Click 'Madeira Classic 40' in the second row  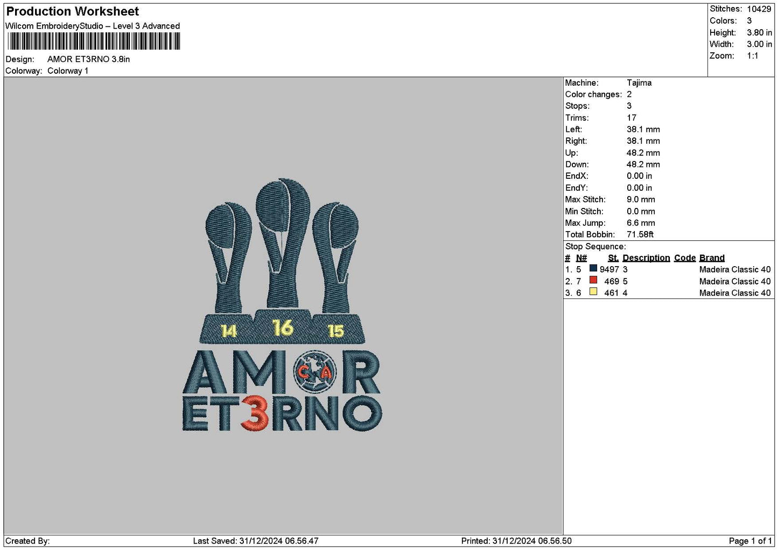coord(735,282)
